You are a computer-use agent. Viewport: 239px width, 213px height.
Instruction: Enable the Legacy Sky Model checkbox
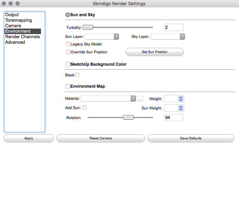coord(68,44)
